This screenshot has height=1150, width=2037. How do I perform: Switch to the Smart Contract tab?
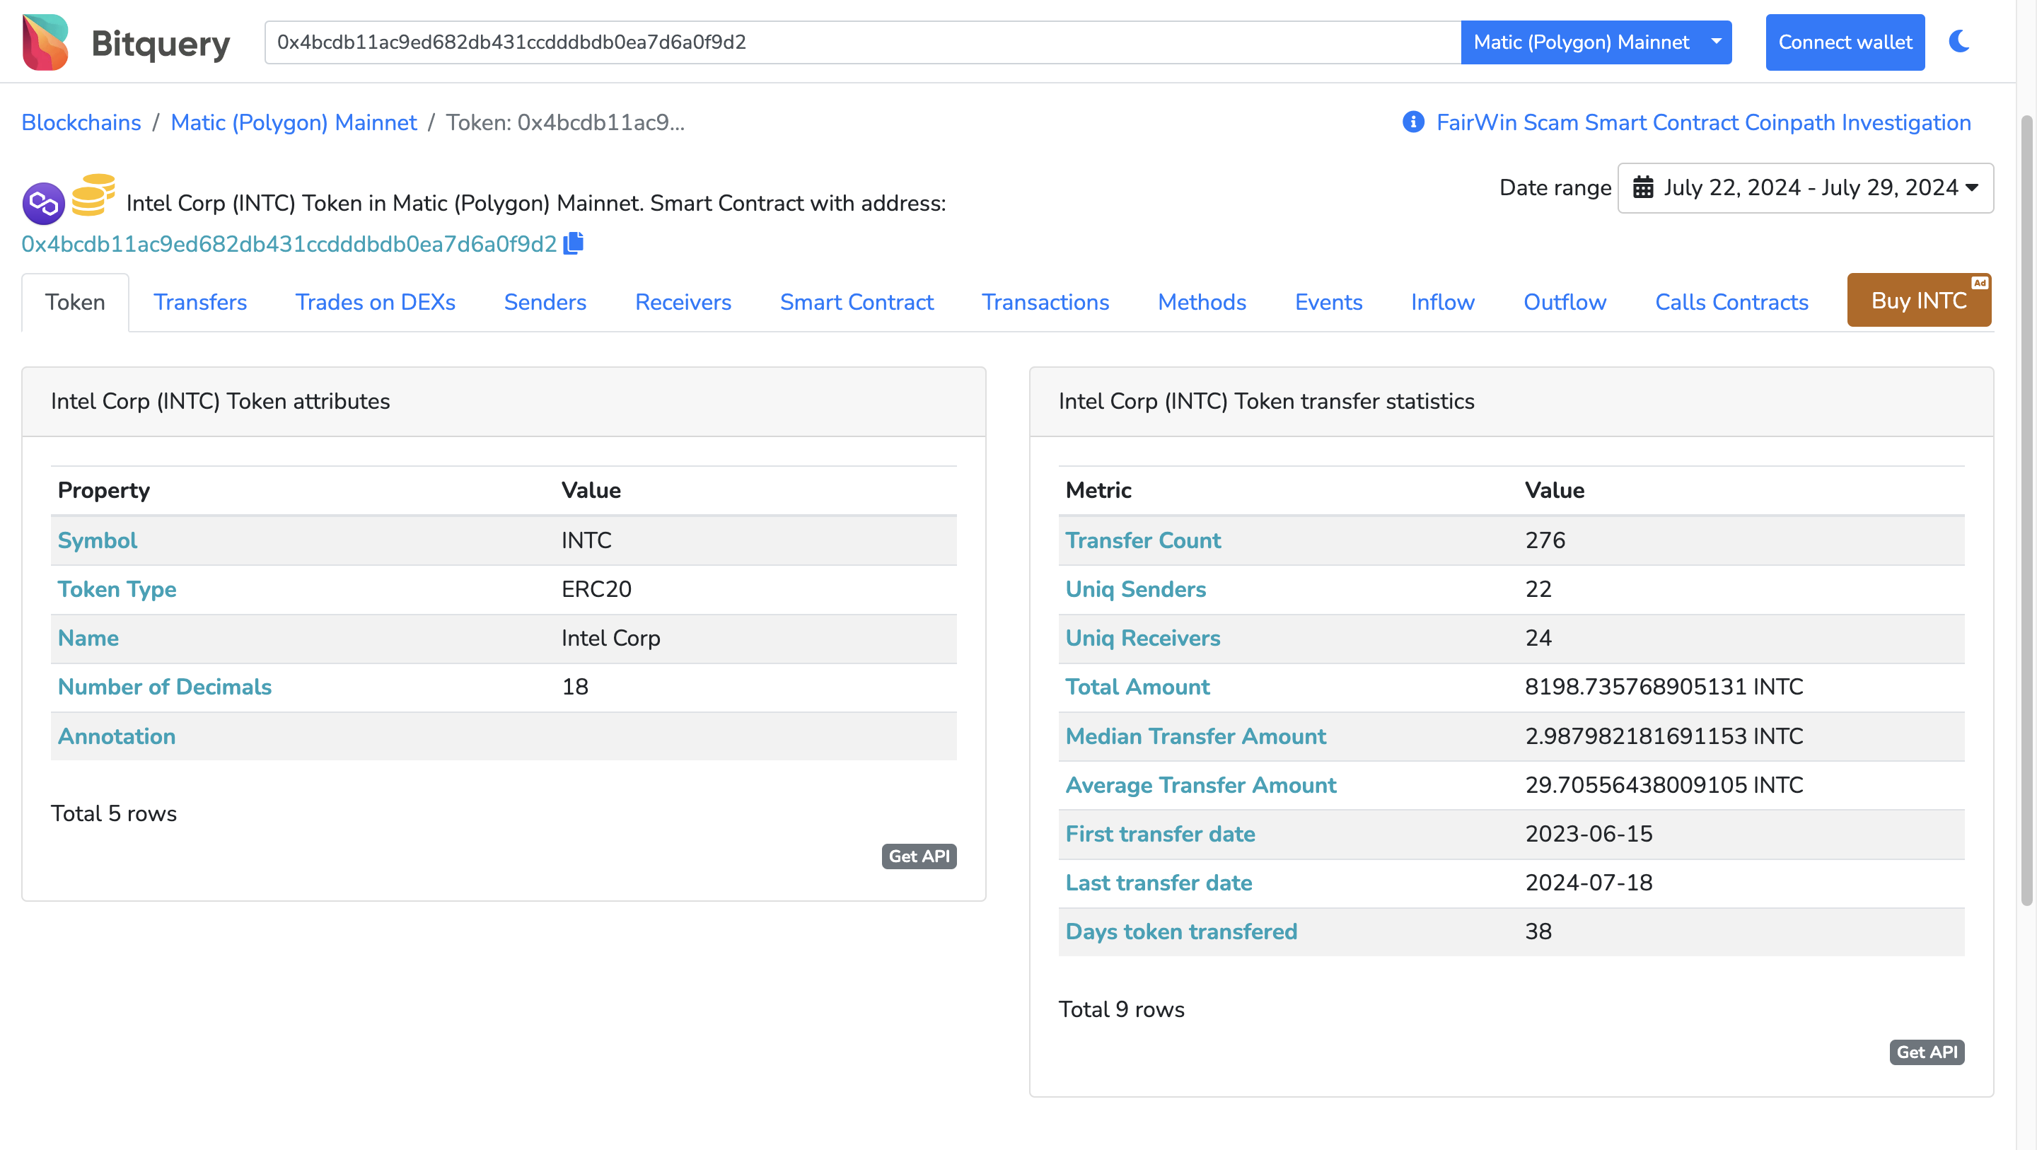tap(857, 302)
